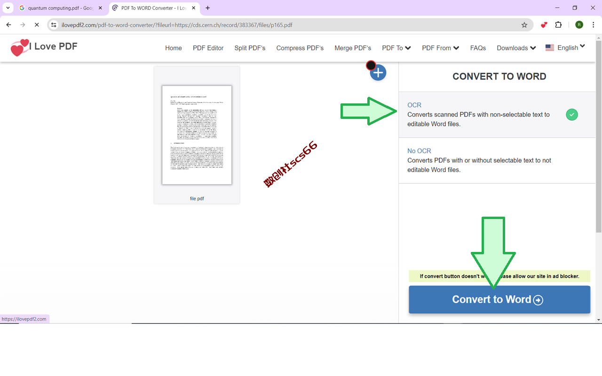
Task: Select the OCR conversion option
Action: (x=498, y=115)
